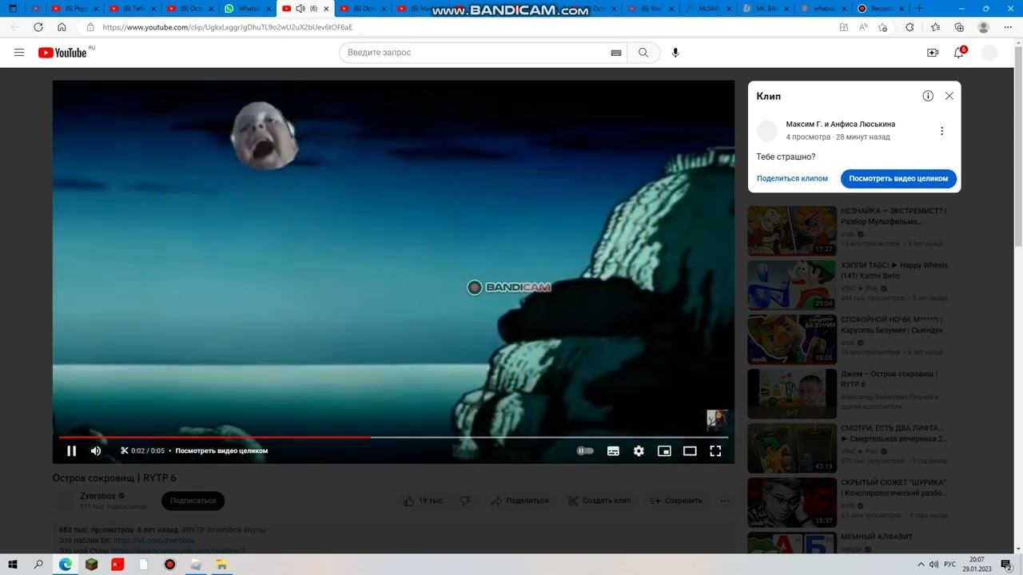Open the Zverobox channel name
This screenshot has height=575, width=1023.
(x=98, y=496)
